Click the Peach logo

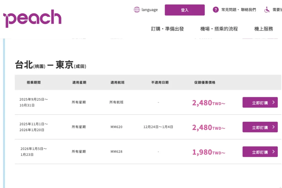click(x=32, y=18)
